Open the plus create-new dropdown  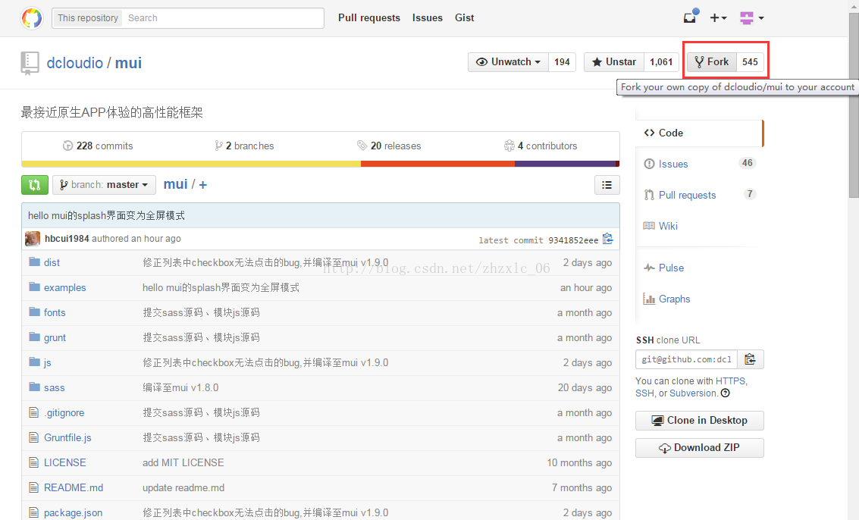click(718, 18)
